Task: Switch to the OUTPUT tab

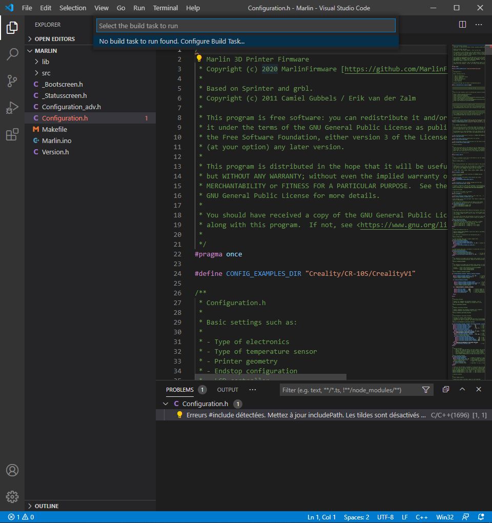Action: (x=228, y=390)
